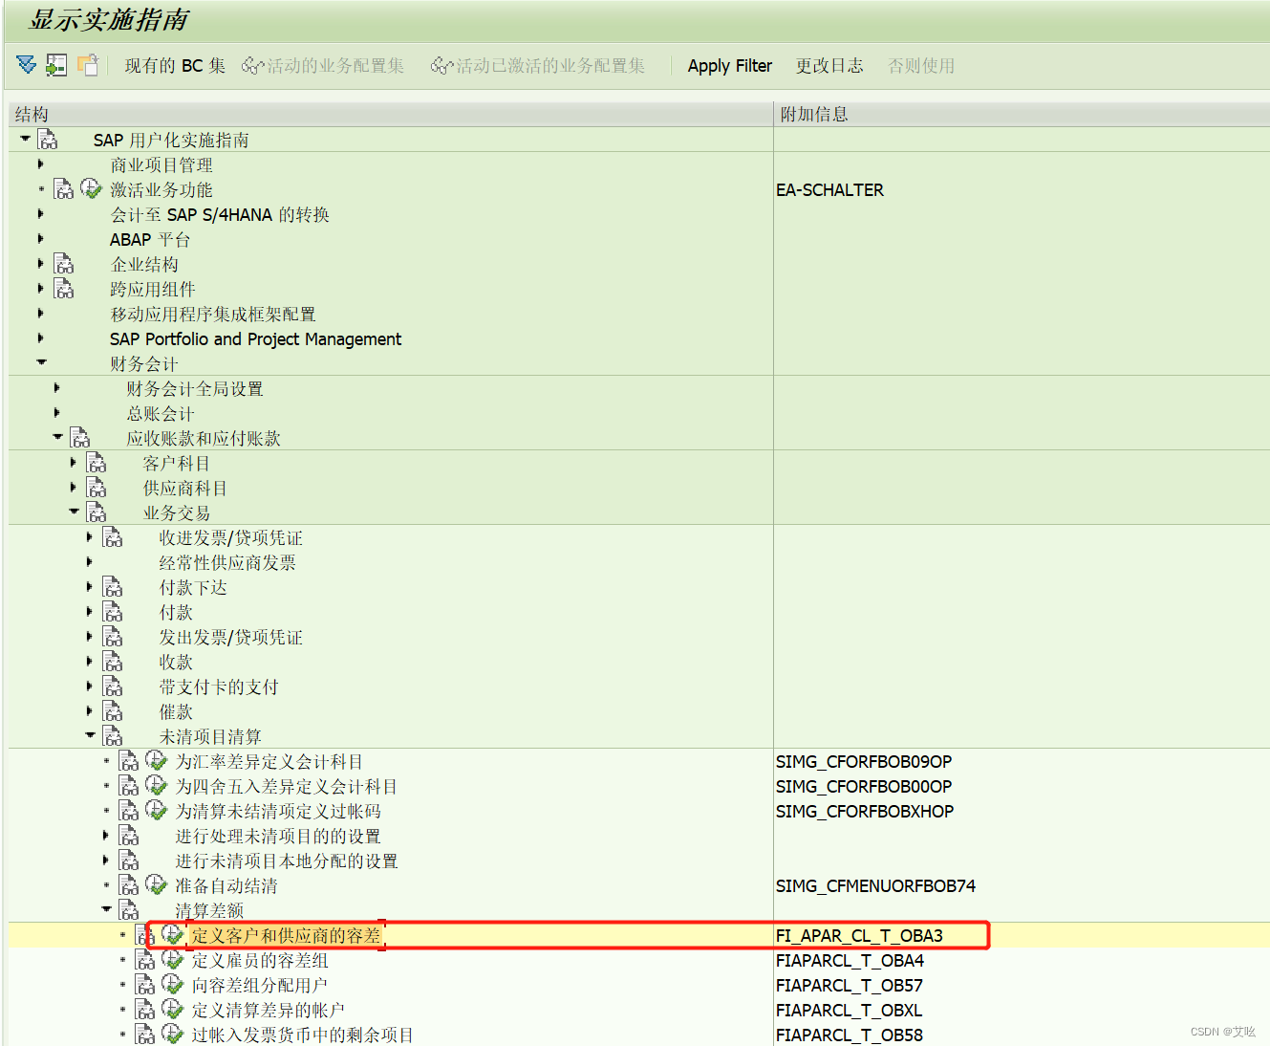The width and height of the screenshot is (1270, 1046).
Task: Open documentation icon for 跨应用组件
Action: coord(64,289)
